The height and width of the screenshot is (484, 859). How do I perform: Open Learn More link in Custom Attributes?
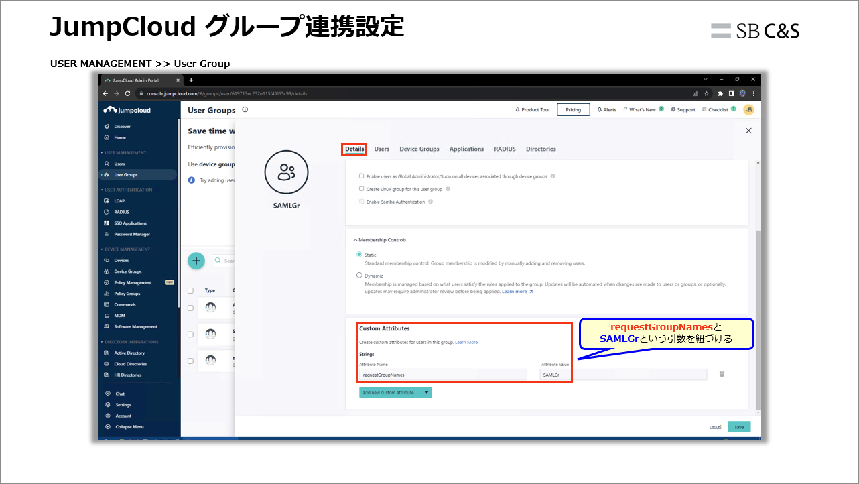pos(466,343)
